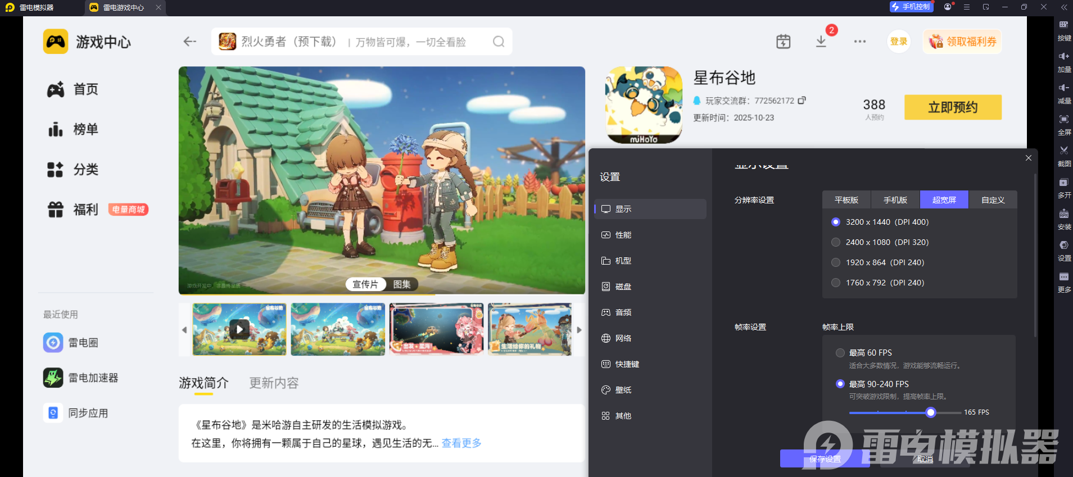
Task: Open 机型 settings category
Action: pos(650,261)
